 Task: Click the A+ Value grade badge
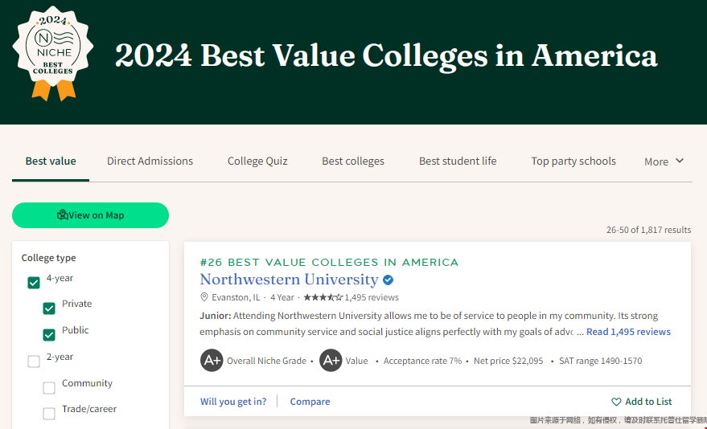click(331, 360)
